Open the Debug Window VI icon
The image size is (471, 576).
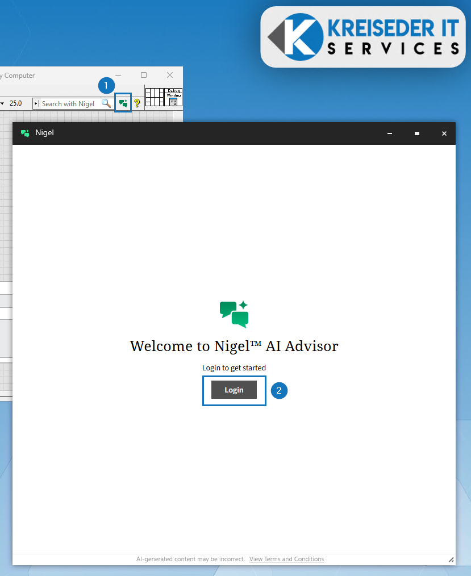(173, 97)
